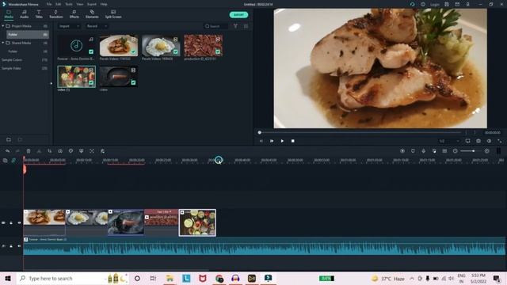Click the Green Screen timeline icon
This screenshot has width=507, height=285.
click(x=81, y=151)
